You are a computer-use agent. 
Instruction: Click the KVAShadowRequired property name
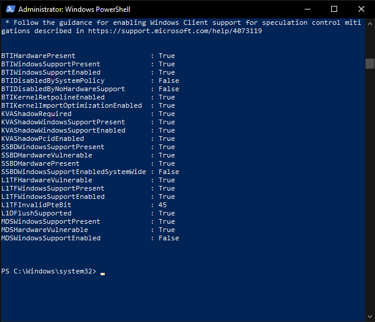click(36, 114)
